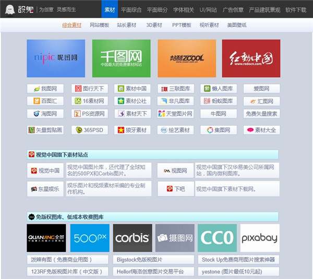Open the 视图网 button
The width and height of the screenshot is (313, 279).
tap(175, 171)
